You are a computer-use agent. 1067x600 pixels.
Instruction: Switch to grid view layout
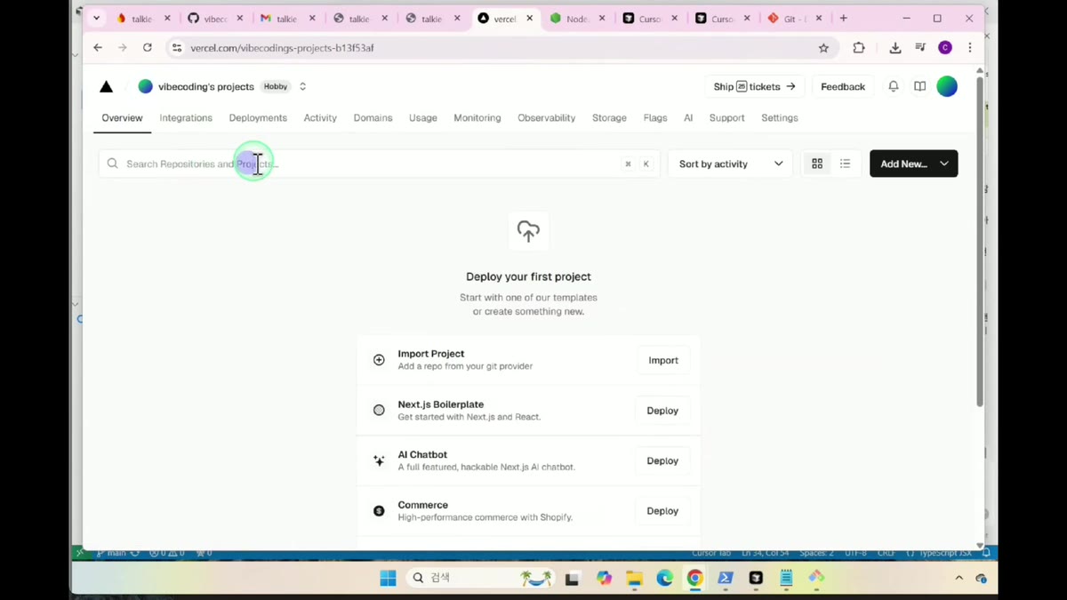coord(817,164)
